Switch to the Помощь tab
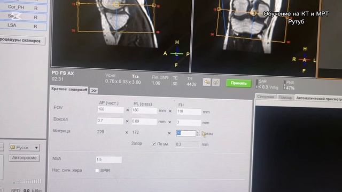Viewport: 342px width, 192px height. click(285, 98)
